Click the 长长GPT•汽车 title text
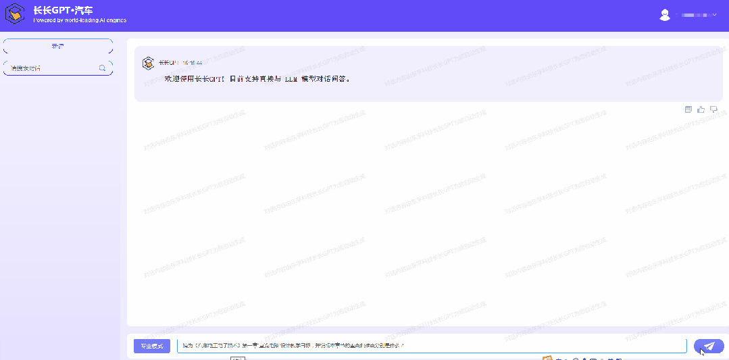The image size is (729, 360). point(63,10)
